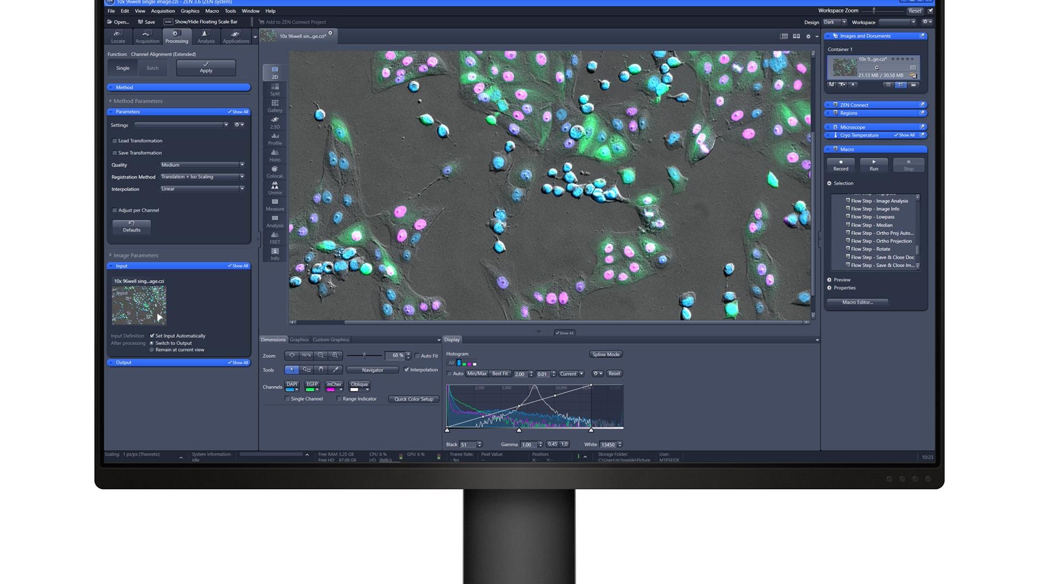The image size is (1039, 584).
Task: Open the FRET view icon
Action: pos(275,237)
